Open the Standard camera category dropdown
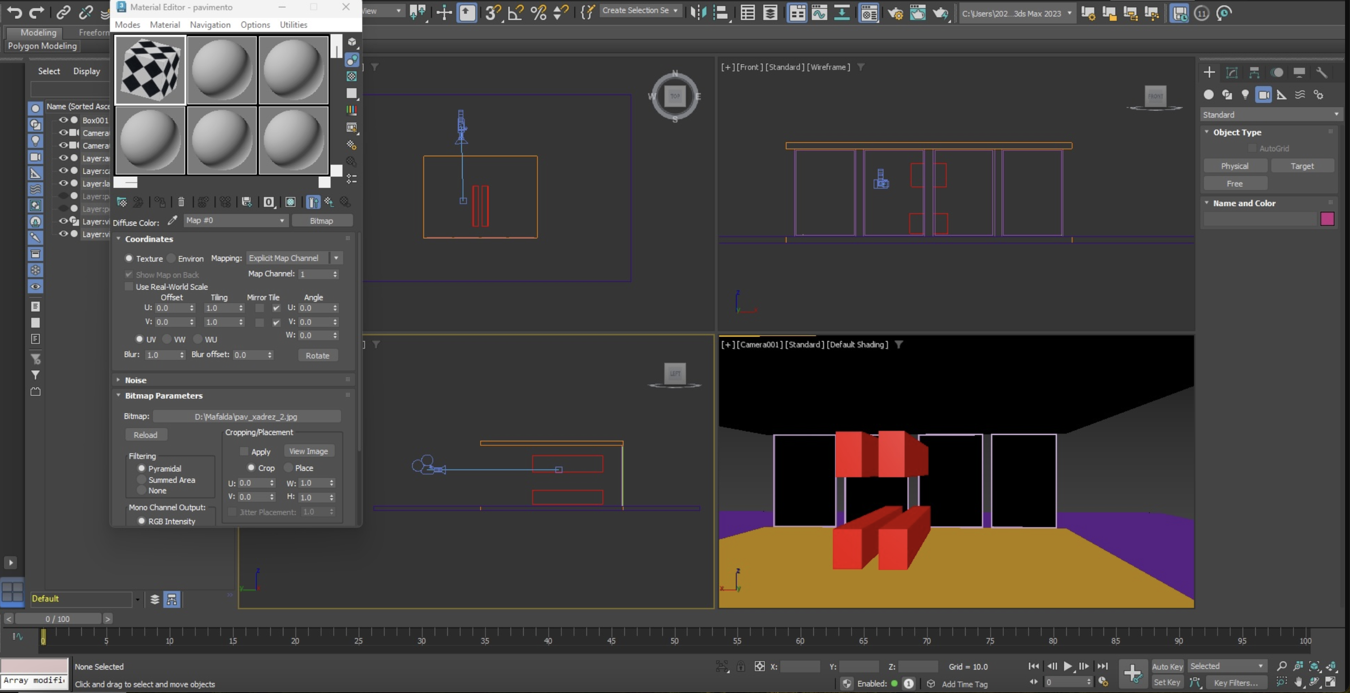 1270,115
